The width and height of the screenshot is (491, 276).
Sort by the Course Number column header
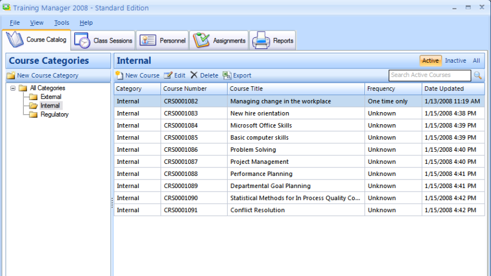(x=194, y=89)
